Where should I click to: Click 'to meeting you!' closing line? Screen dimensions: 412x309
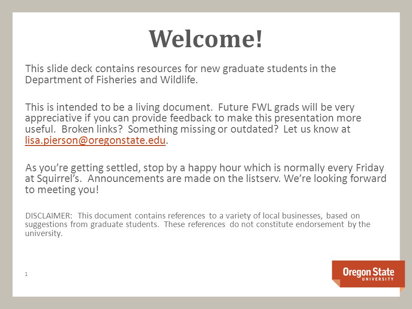[x=62, y=189]
